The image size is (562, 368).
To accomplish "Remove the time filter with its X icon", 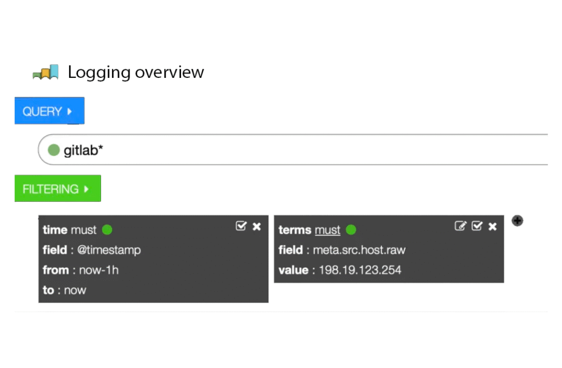I will pos(256,227).
